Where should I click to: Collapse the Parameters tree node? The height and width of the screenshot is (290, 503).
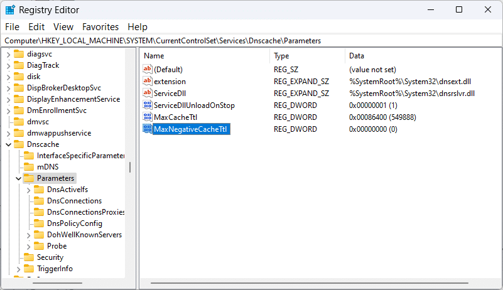point(19,178)
